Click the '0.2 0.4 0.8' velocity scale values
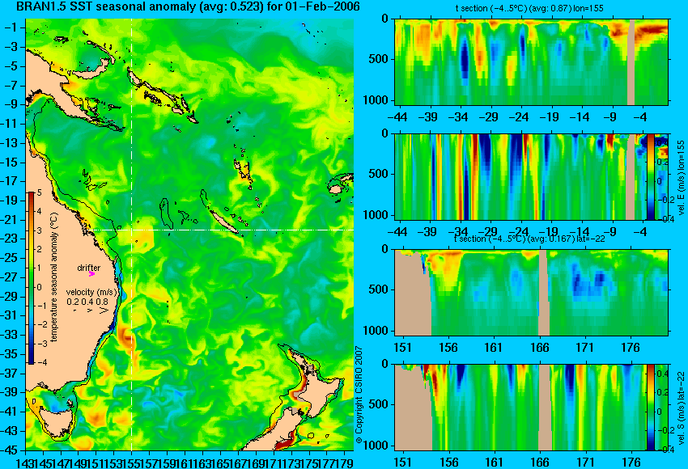688x469 pixels. coord(87,302)
